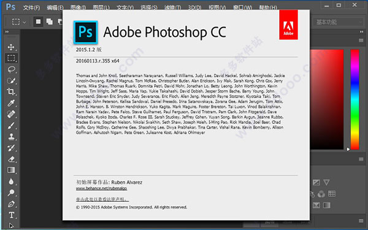
Task: Click the Selective Color adjustment icon
Action: [x=316, y=205]
